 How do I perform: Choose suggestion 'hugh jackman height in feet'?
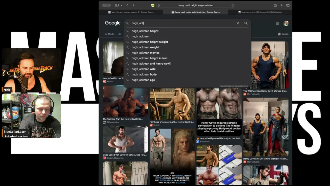point(187,58)
